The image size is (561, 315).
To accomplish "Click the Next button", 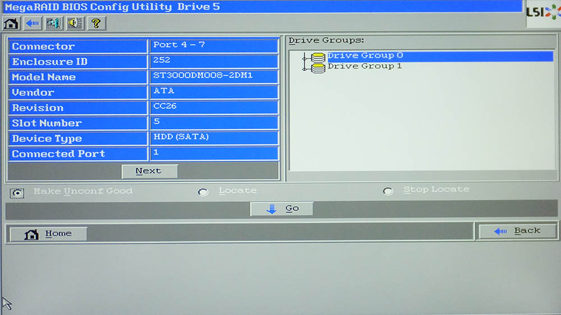I will point(150,171).
